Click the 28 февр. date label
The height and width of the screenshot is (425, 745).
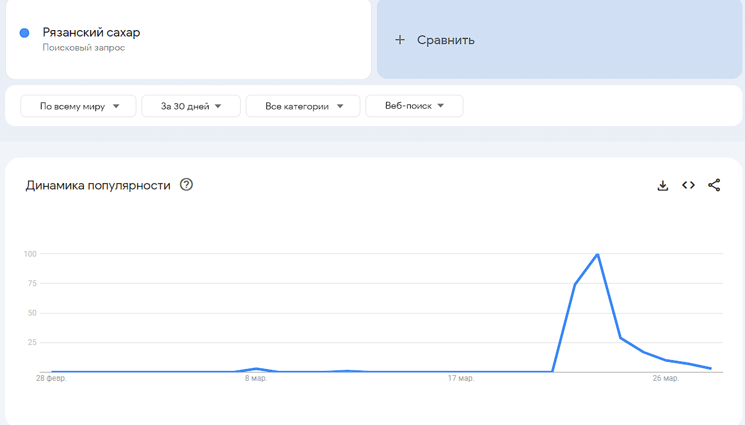(x=51, y=379)
